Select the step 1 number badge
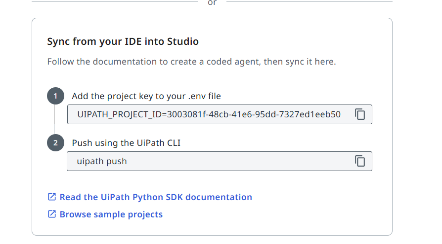442x244 pixels. 55,96
